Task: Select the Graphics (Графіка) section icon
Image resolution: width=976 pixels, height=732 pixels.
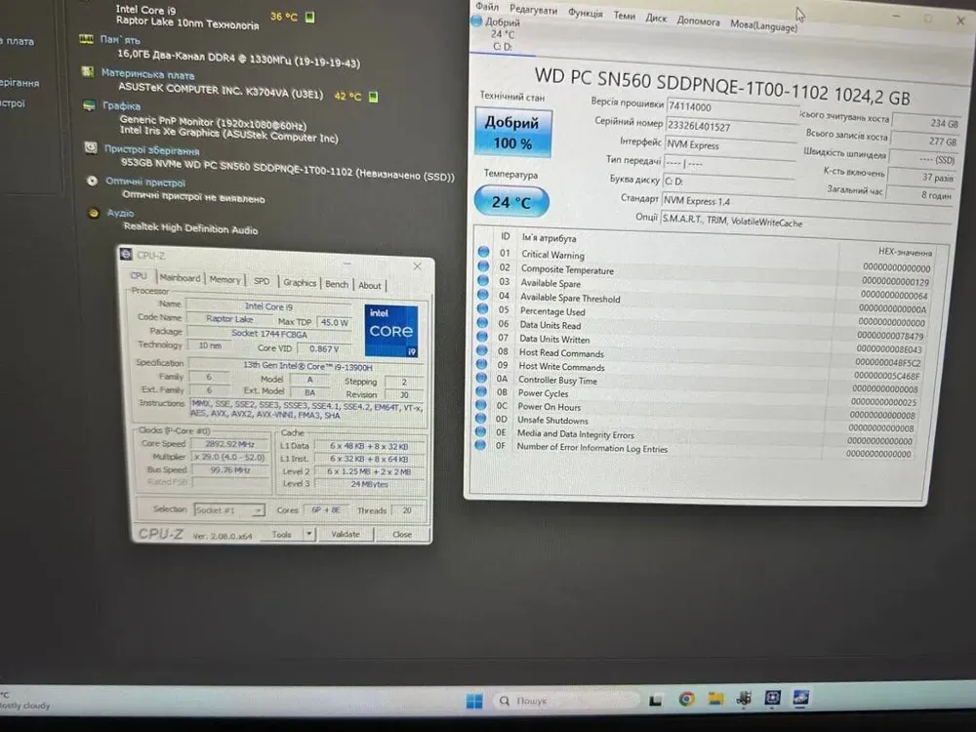Action: [x=91, y=105]
